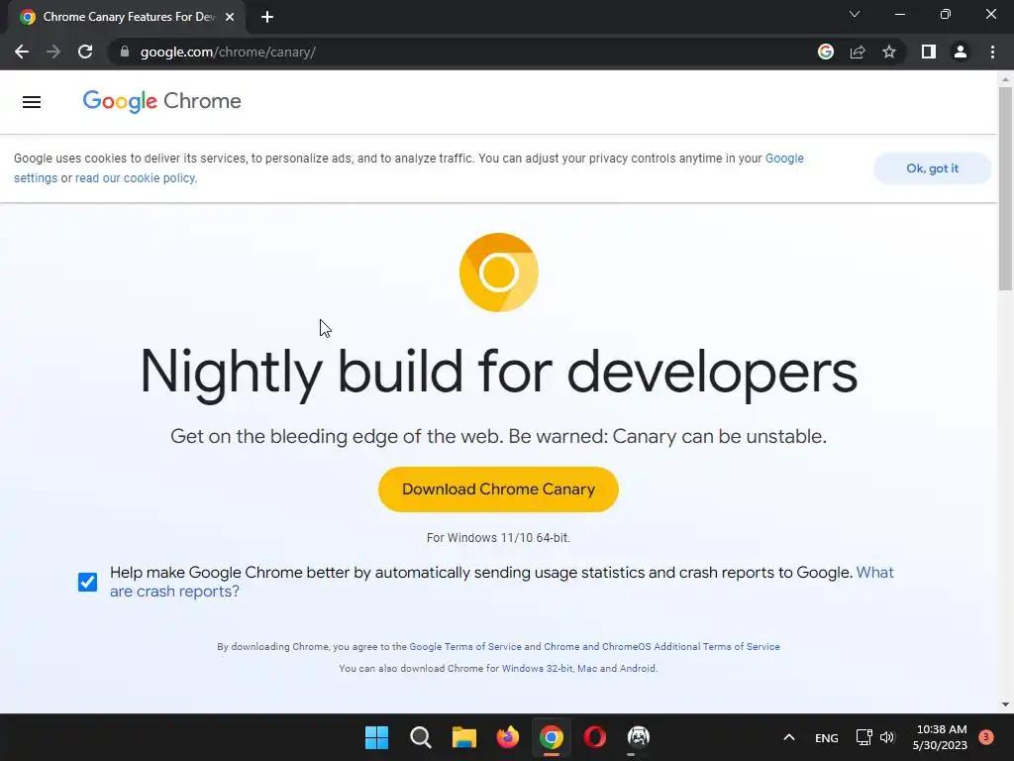Image resolution: width=1014 pixels, height=761 pixels.
Task: Download Chrome for Windows 32-bit link
Action: click(x=537, y=669)
